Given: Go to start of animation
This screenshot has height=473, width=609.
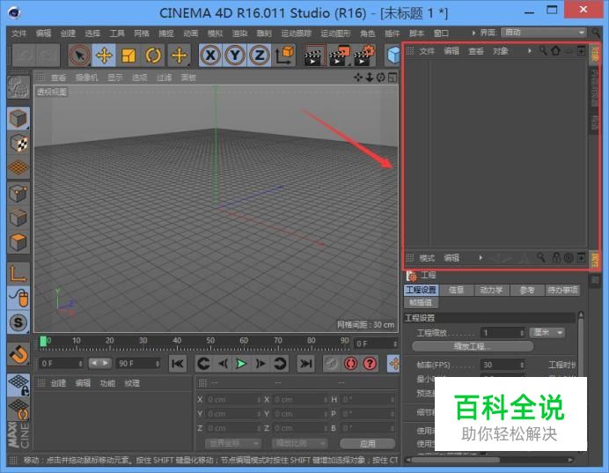Looking at the screenshot, I should point(178,364).
